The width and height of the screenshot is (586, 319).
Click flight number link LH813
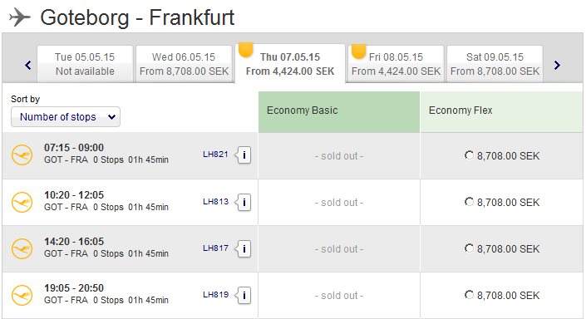coord(215,202)
